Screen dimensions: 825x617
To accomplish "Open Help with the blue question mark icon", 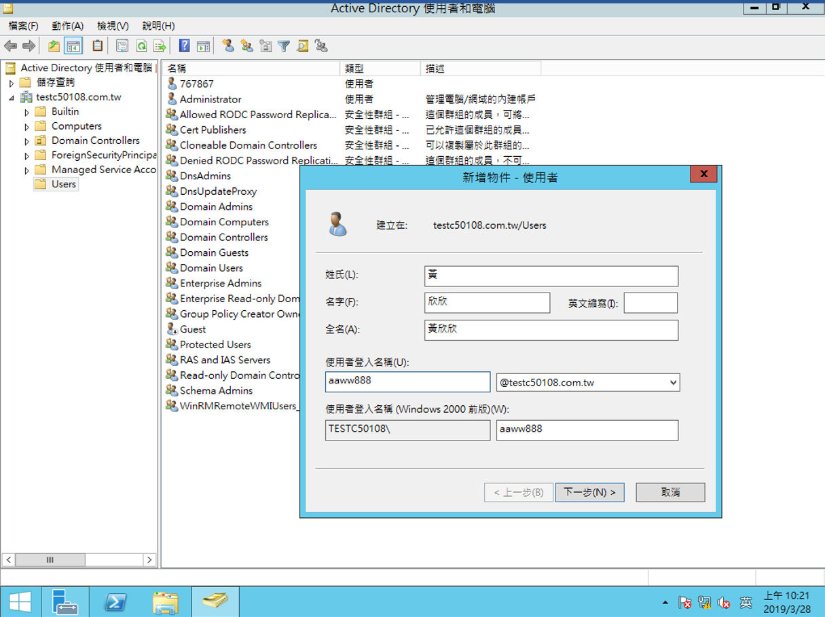I will coord(184,46).
